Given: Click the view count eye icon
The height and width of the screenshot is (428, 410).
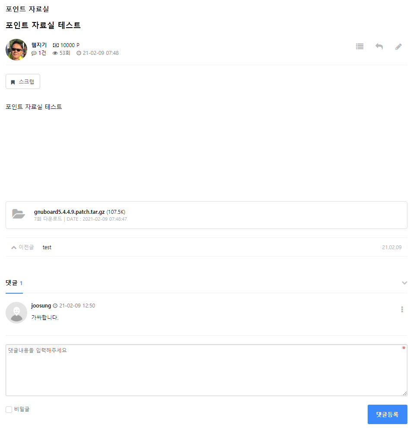Looking at the screenshot, I should pyautogui.click(x=55, y=53).
